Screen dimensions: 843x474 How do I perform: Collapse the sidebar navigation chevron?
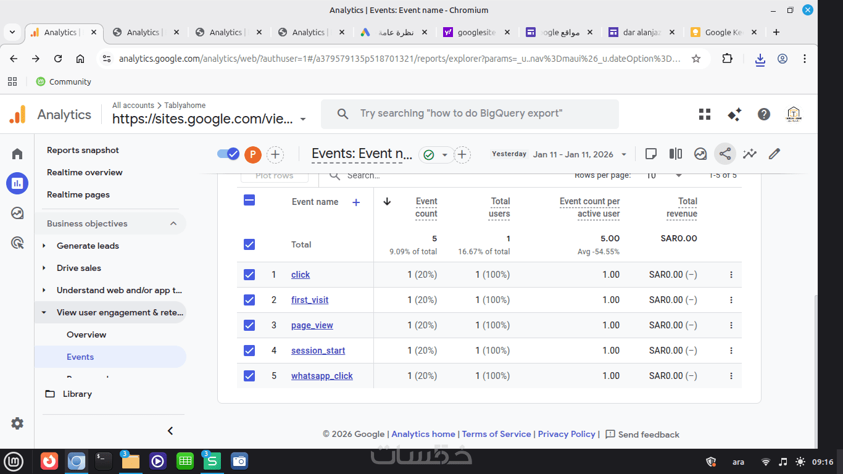pos(171,431)
